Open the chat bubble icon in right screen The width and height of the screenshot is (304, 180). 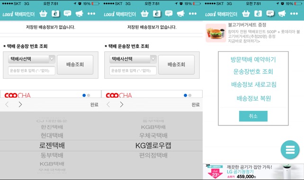pos(270,14)
